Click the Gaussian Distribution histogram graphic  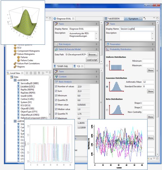point(116,87)
